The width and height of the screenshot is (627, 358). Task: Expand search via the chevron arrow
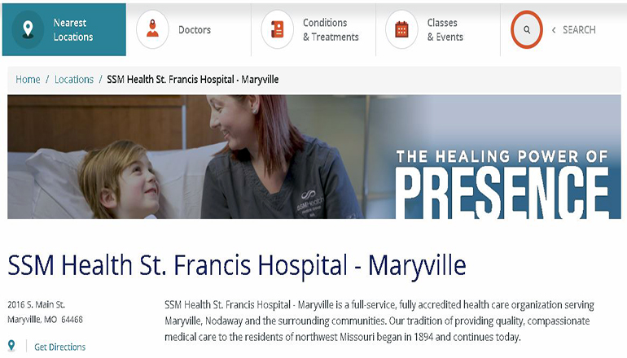click(554, 30)
